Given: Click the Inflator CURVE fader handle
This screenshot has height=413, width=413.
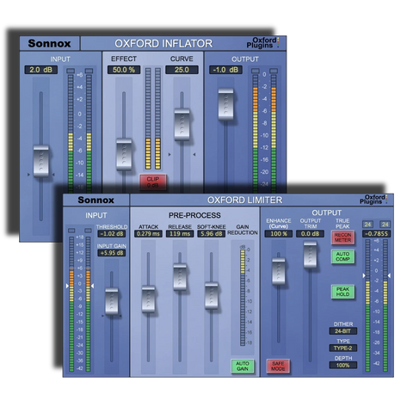Looking at the screenshot, I should coord(182,124).
